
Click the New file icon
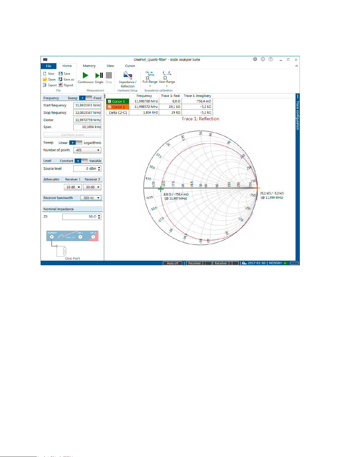[45, 74]
